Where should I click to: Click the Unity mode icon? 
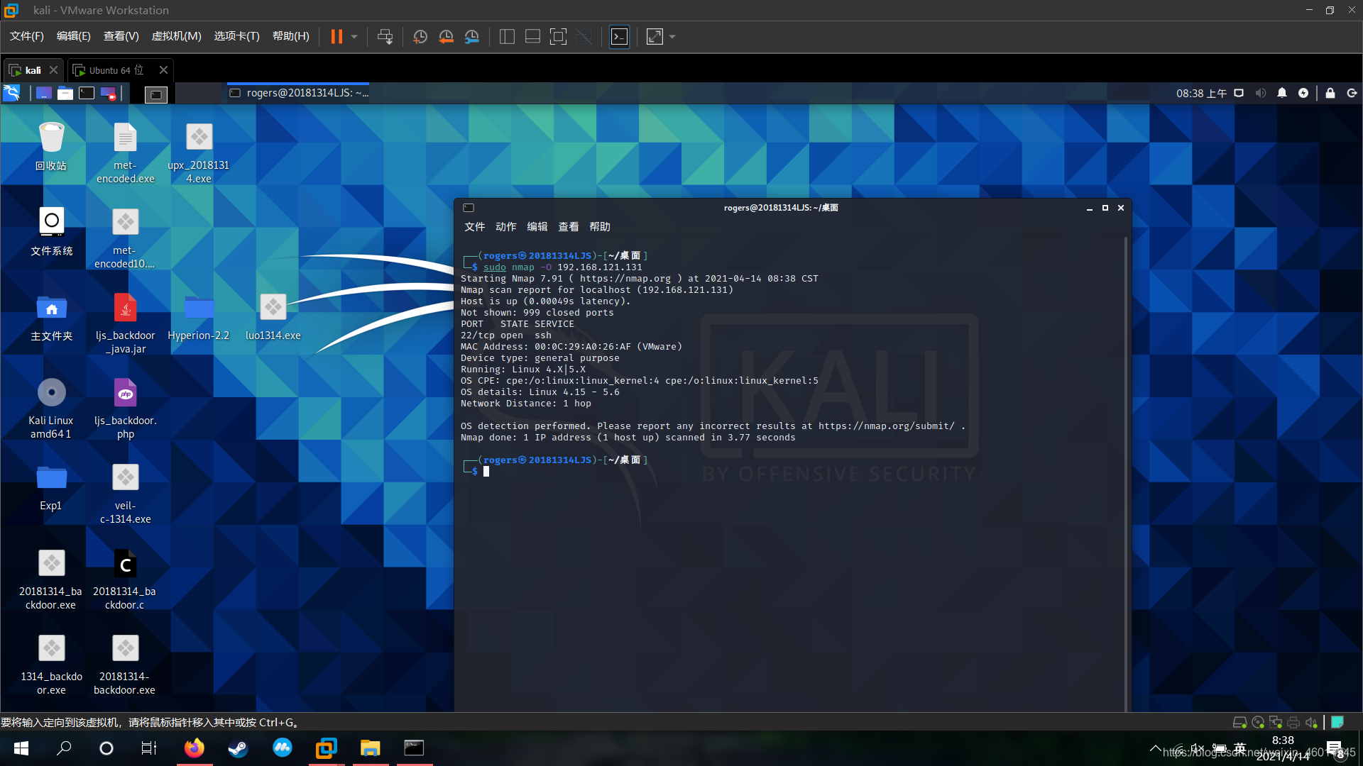pyautogui.click(x=584, y=37)
